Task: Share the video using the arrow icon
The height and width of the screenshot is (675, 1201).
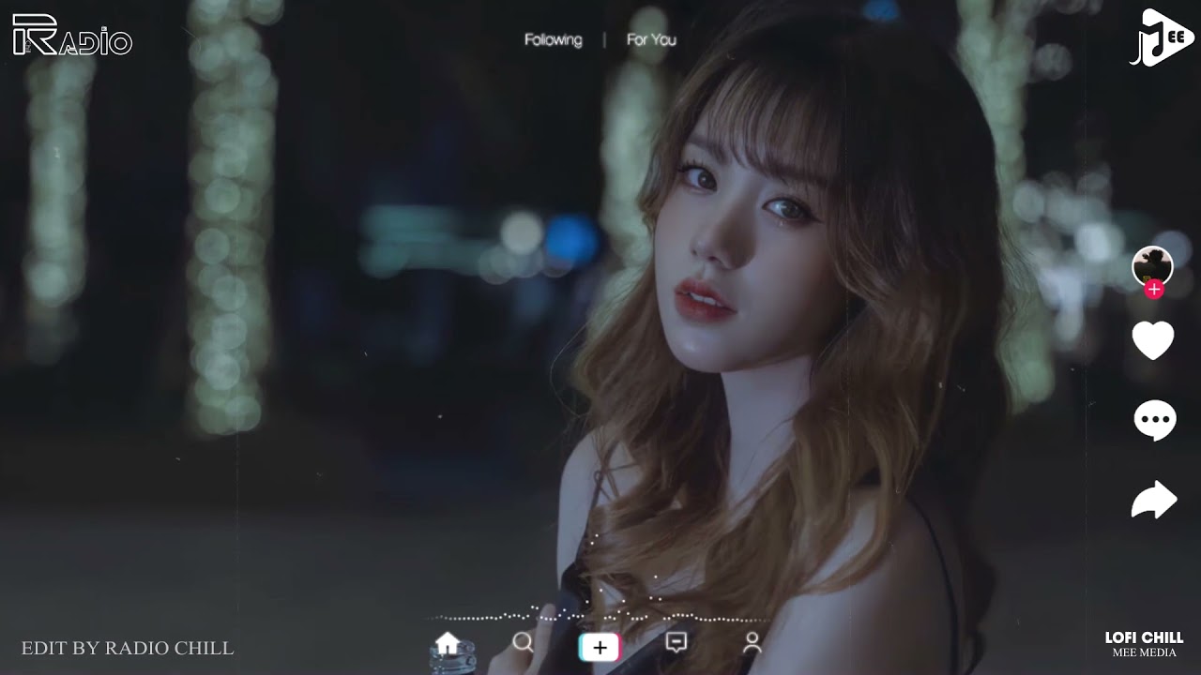Action: coord(1154,500)
